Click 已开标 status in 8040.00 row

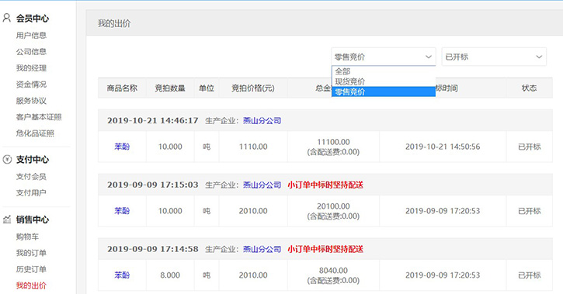coord(530,275)
